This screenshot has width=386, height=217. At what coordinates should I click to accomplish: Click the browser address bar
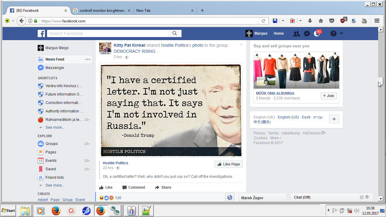[149, 21]
